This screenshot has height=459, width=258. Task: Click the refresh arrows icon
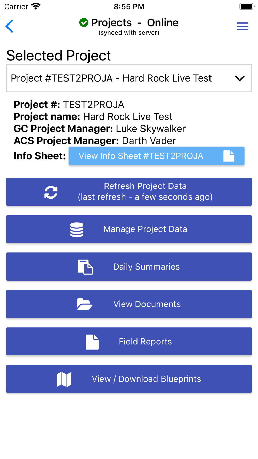[51, 192]
